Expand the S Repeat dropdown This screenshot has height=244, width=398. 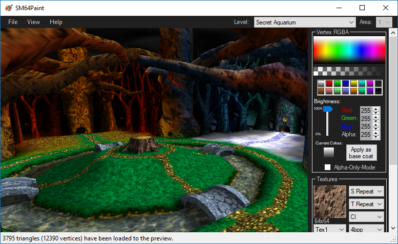tap(366, 191)
